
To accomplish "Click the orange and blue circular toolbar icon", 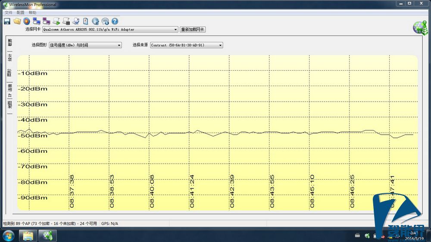I will pos(27,21).
